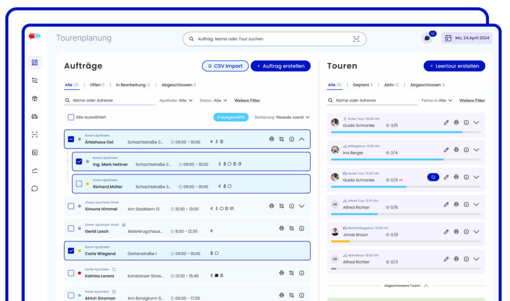The width and height of the screenshot is (510, 301).
Task: Open the date picker Mo, 24.April 2024
Action: coord(467,38)
